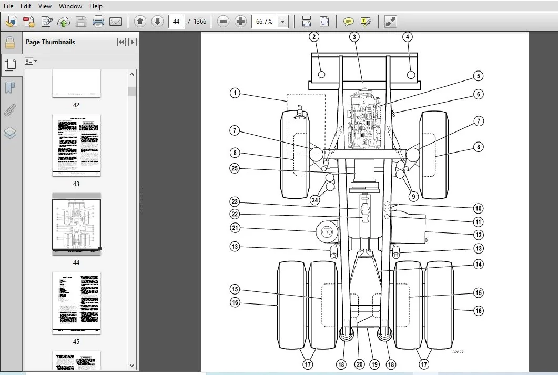The height and width of the screenshot is (375, 558).
Task: Zoom in with the plus button
Action: (x=240, y=22)
